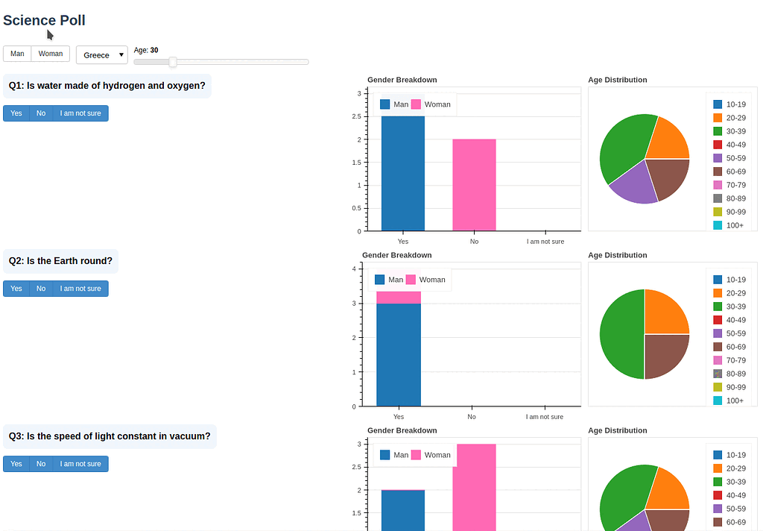Answer No to the speed of light question

[x=40, y=463]
